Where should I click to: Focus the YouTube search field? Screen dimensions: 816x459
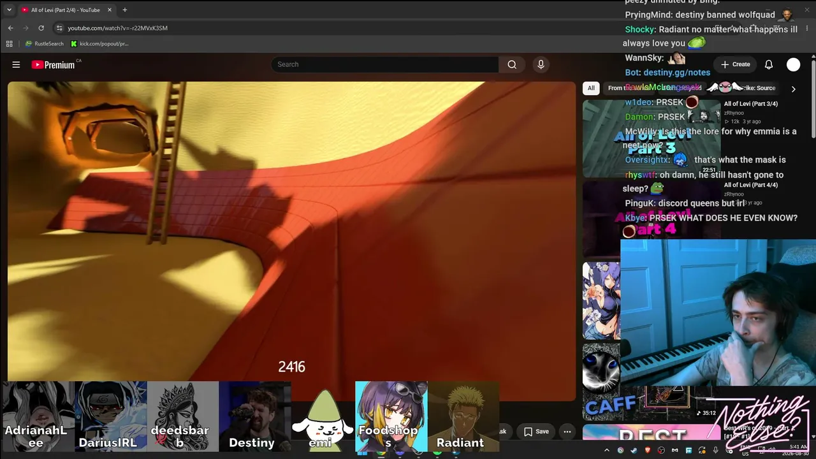point(385,64)
